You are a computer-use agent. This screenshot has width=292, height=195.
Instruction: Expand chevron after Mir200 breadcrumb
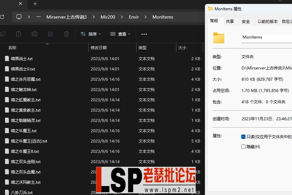pyautogui.click(x=122, y=17)
